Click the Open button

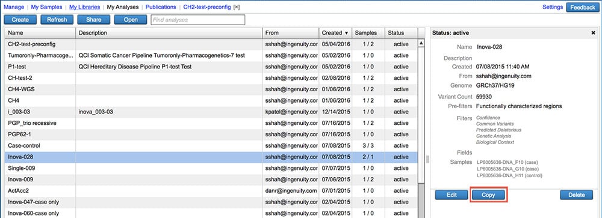click(x=131, y=20)
